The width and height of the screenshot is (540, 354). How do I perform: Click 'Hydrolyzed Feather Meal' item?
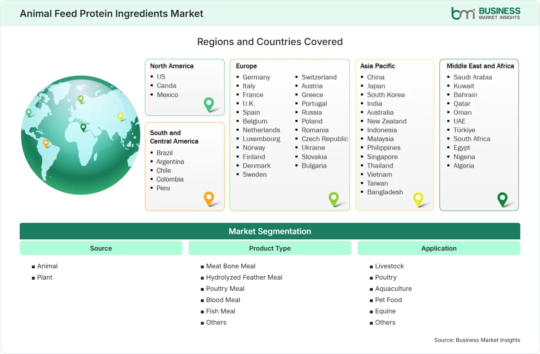click(x=244, y=277)
